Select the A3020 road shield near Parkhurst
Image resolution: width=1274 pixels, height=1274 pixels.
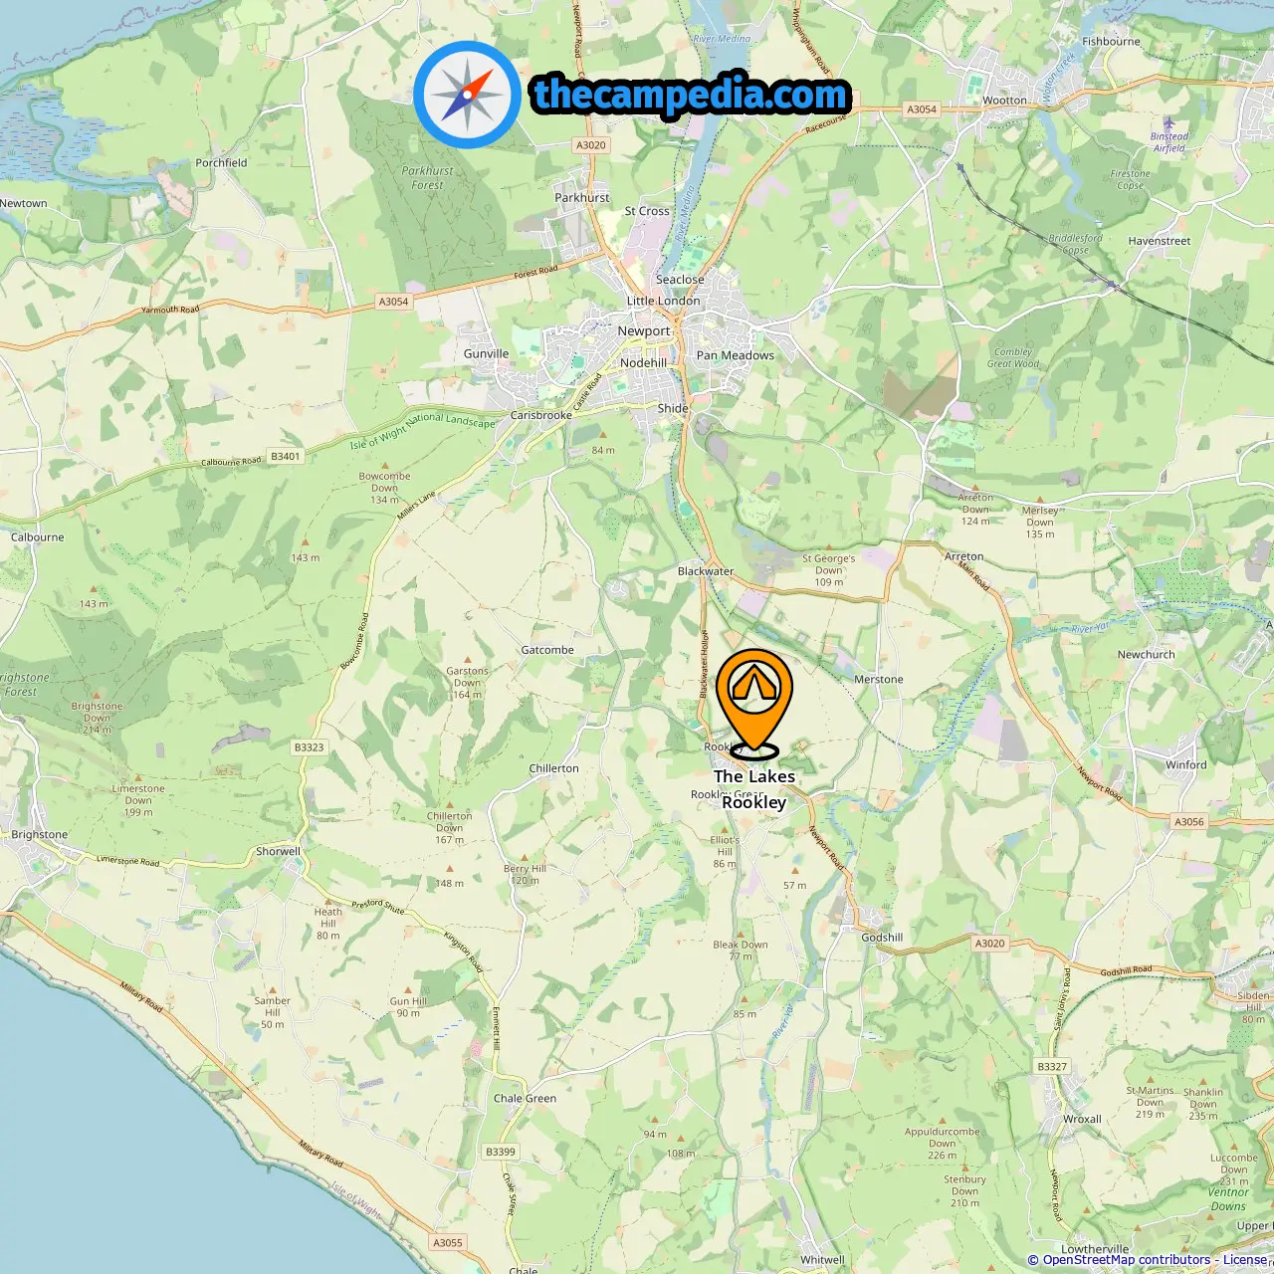click(x=591, y=145)
